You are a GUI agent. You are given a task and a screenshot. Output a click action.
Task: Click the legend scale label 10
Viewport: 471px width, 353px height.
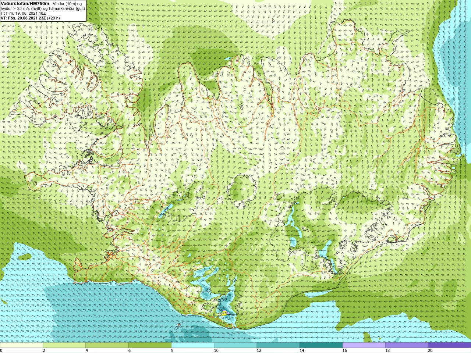(216, 350)
